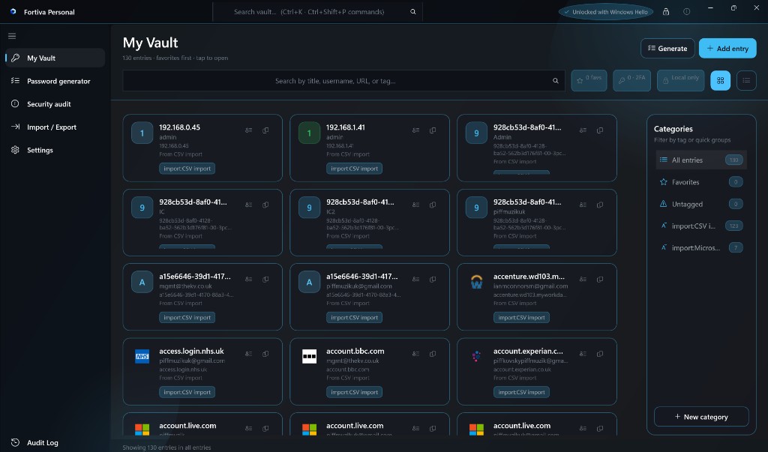The height and width of the screenshot is (452, 768).
Task: Filter by import:Micros... category
Action: pos(701,248)
